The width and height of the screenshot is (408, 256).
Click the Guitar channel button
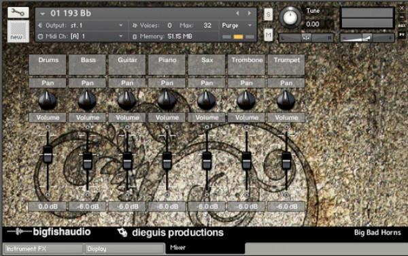pyautogui.click(x=127, y=65)
